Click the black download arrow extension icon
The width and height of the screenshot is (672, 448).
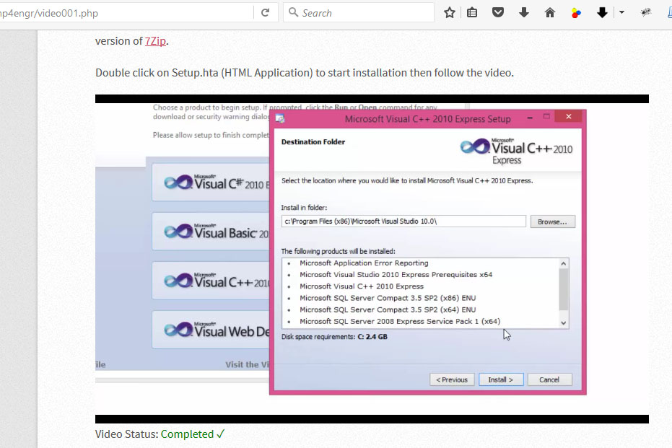tap(602, 13)
